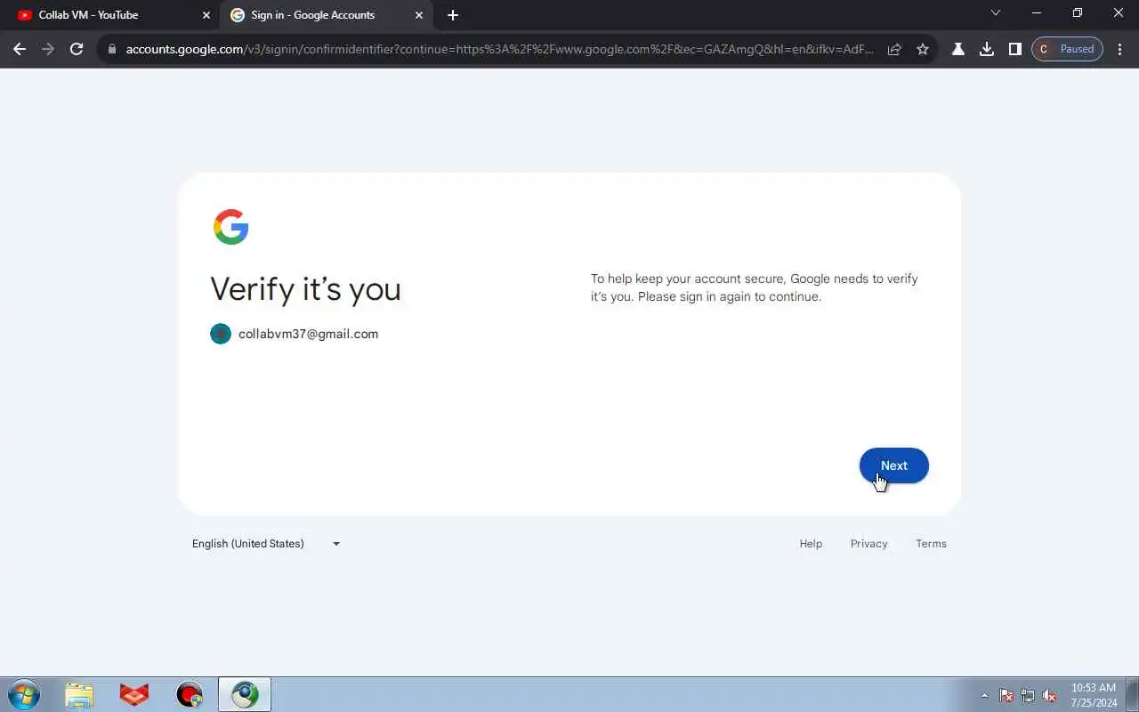This screenshot has width=1139, height=712.
Task: Click the address bar URL
Action: pyautogui.click(x=499, y=49)
